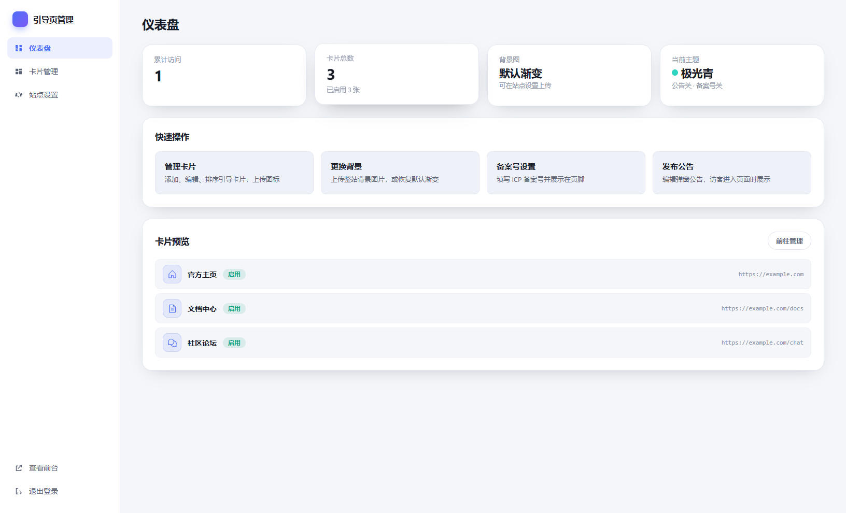Click the 文档中心 card name
The width and height of the screenshot is (846, 513).
pyautogui.click(x=202, y=309)
